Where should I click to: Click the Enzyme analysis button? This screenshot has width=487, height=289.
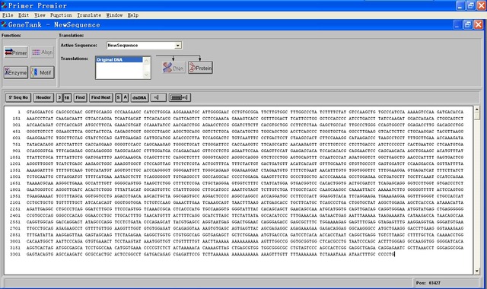click(16, 72)
